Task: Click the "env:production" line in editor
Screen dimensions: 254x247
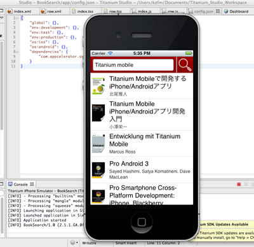Action: pyautogui.click(x=53, y=38)
